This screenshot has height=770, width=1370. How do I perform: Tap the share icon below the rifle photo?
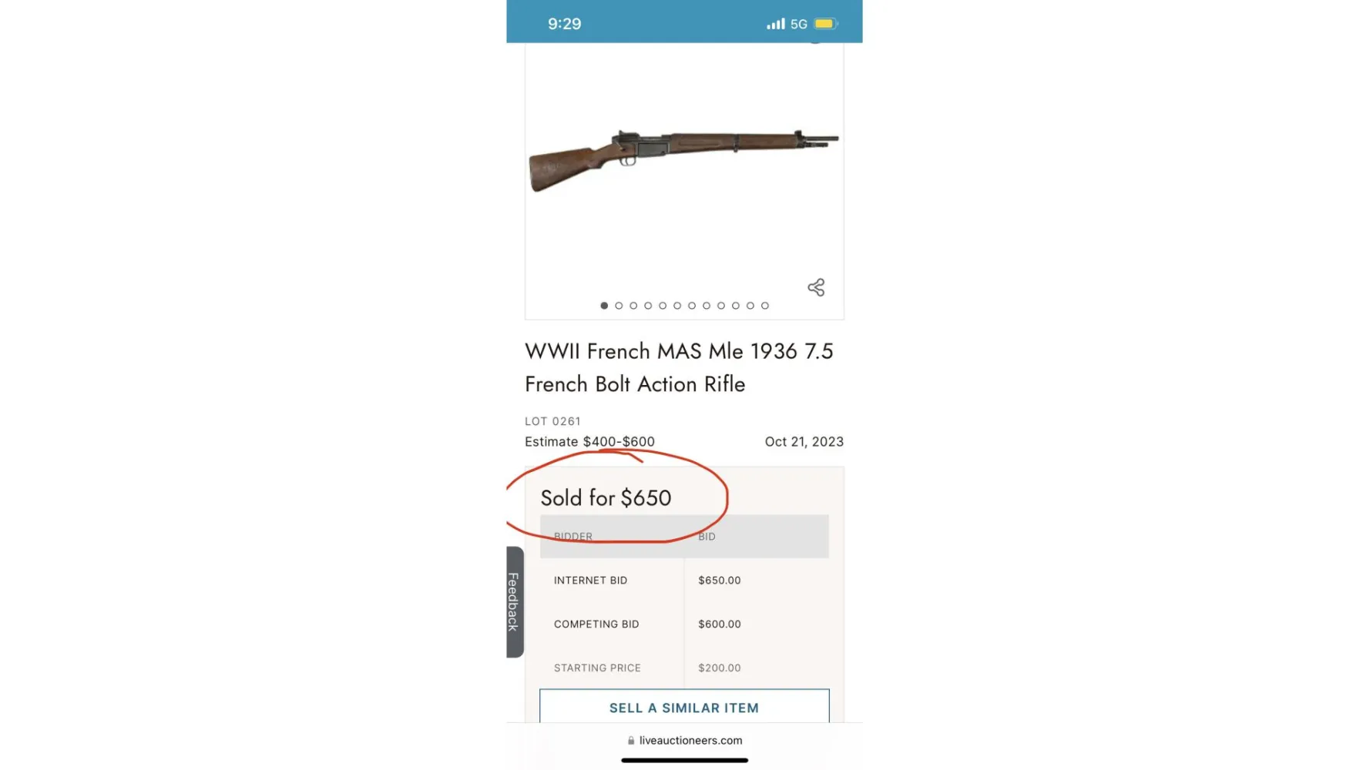point(816,287)
